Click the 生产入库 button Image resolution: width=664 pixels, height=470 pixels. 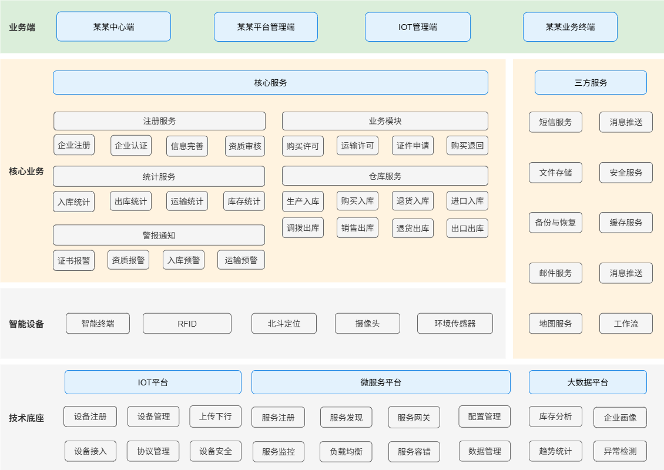click(302, 200)
